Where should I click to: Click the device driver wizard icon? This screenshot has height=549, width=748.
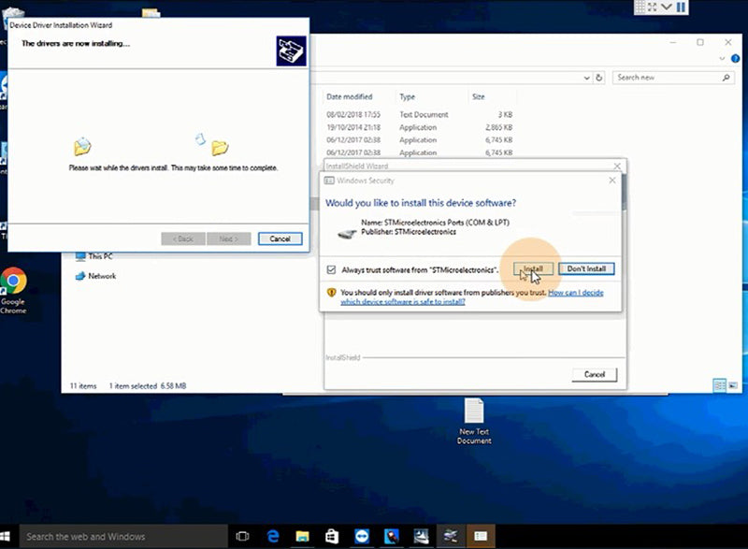tap(291, 51)
